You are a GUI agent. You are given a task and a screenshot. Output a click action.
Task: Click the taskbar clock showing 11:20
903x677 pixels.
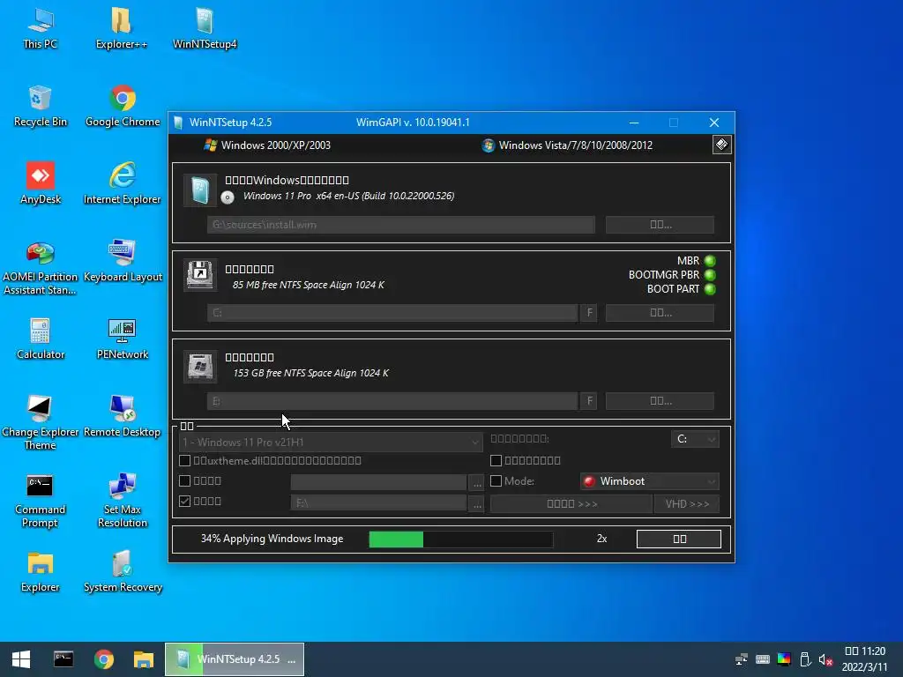point(865,659)
